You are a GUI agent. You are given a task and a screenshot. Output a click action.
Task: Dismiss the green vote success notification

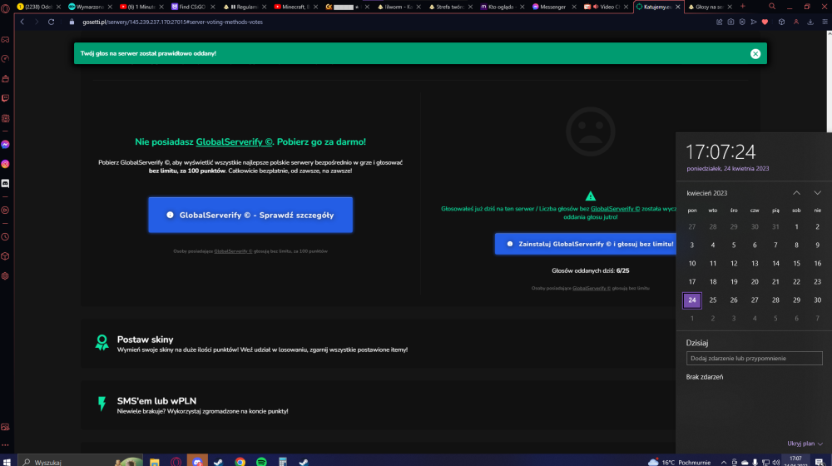click(755, 53)
